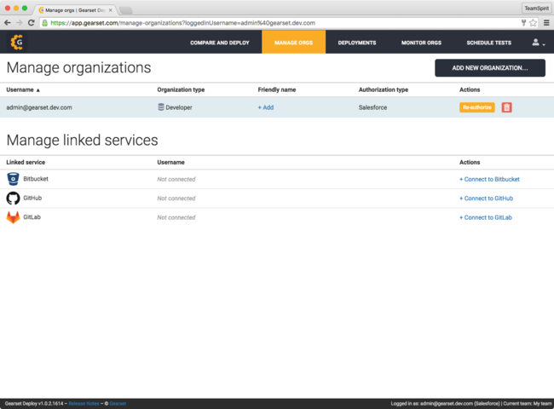Bookmark the page with the star icon
This screenshot has width=554, height=409.
tap(533, 23)
